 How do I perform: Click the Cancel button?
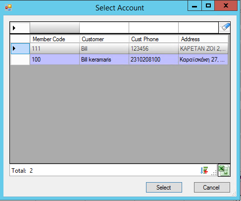212,188
